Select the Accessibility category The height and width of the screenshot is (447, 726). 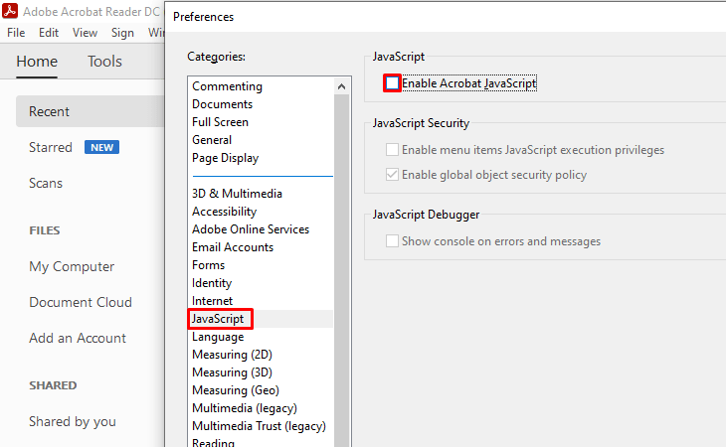click(225, 212)
